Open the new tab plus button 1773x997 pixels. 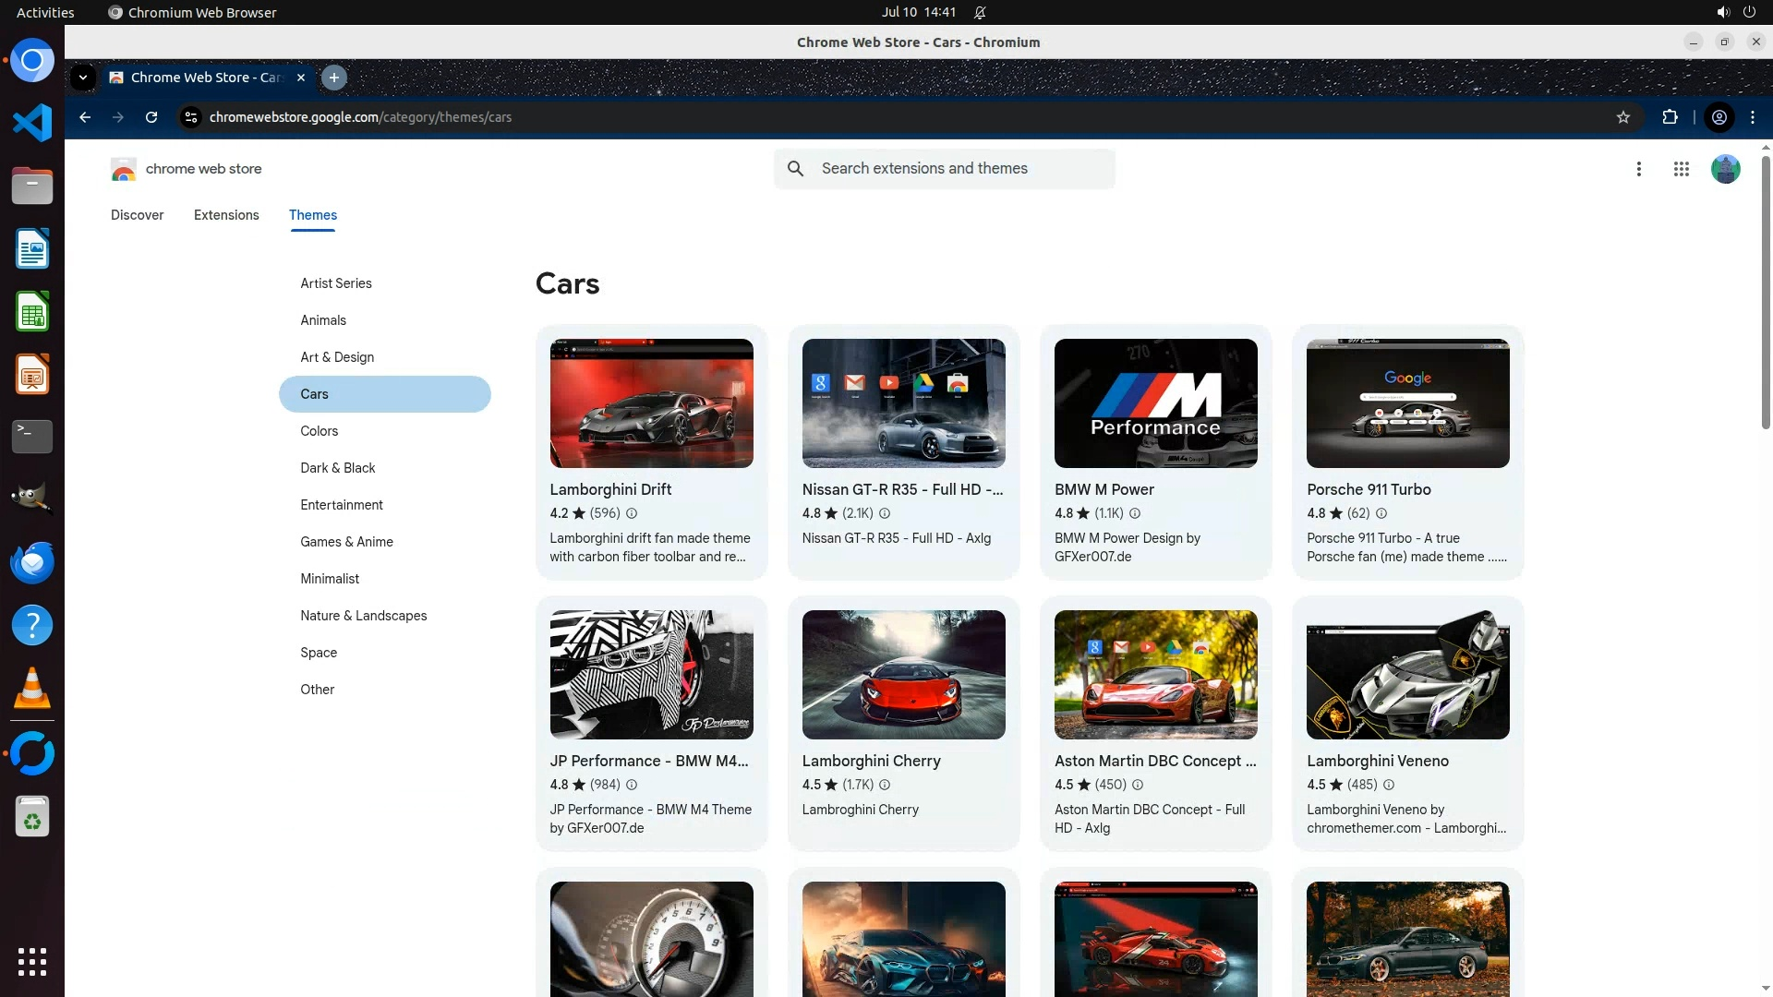(334, 78)
